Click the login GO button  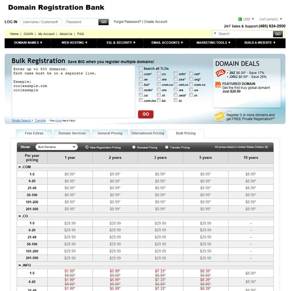(104, 22)
